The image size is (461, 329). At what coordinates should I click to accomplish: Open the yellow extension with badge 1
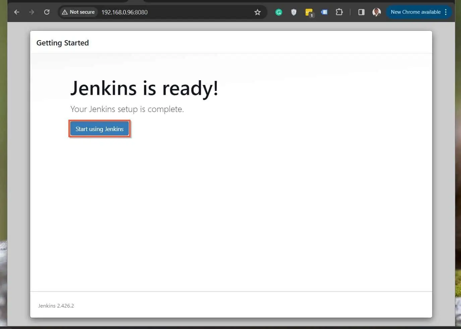tap(309, 13)
